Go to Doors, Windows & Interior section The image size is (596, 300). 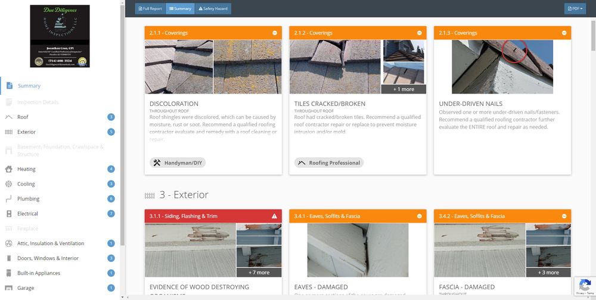[x=60, y=258]
